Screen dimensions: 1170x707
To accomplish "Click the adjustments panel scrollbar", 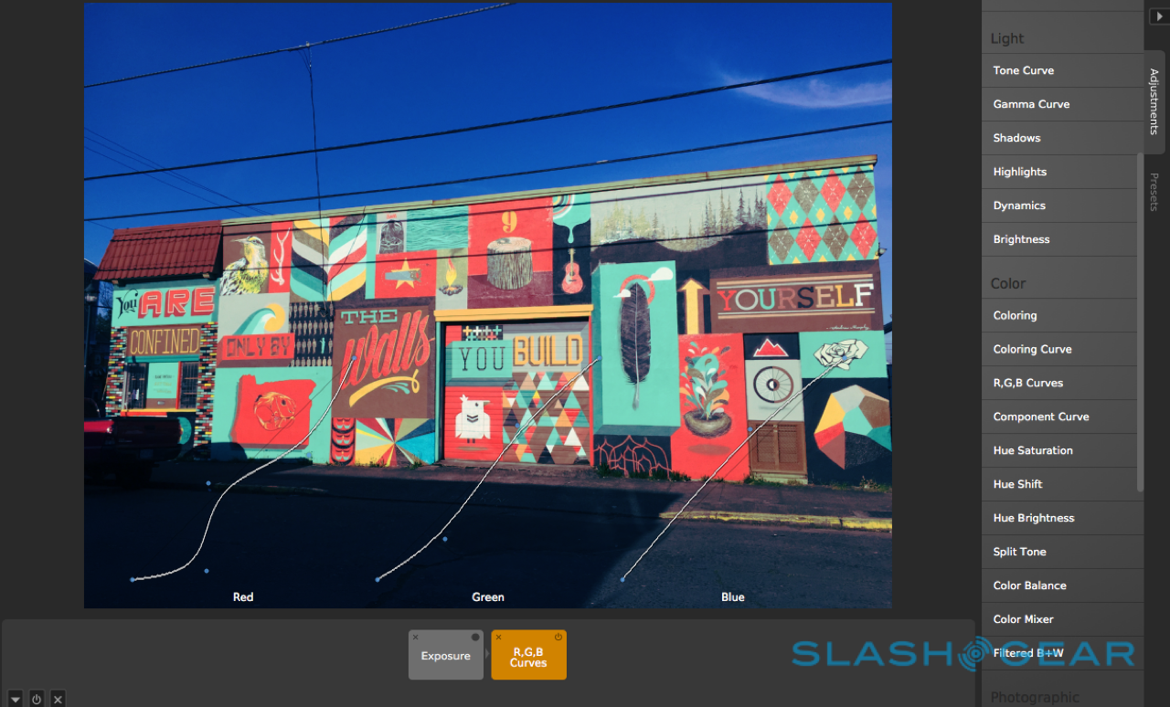I will [1140, 322].
